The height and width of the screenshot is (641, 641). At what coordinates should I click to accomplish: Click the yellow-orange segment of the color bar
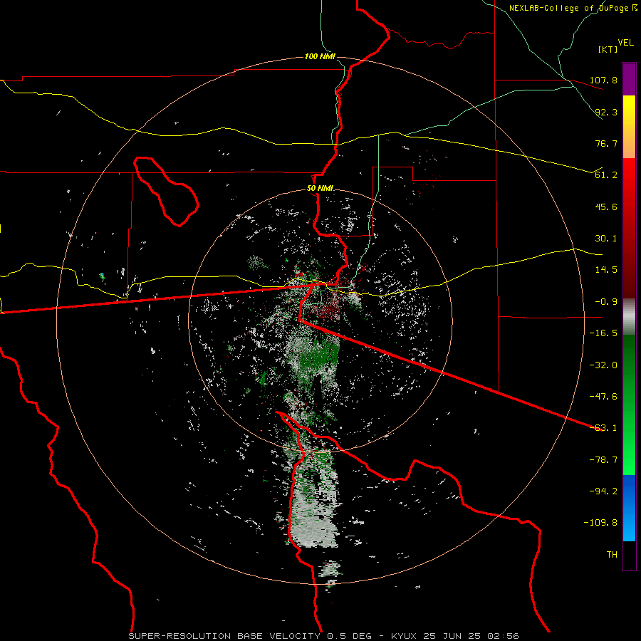click(x=629, y=127)
